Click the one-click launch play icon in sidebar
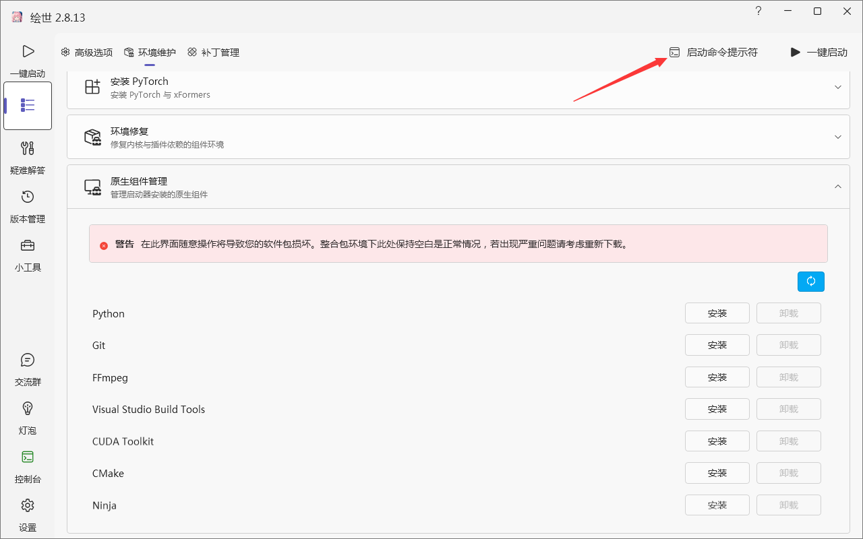Viewport: 863px width, 539px height. point(28,51)
